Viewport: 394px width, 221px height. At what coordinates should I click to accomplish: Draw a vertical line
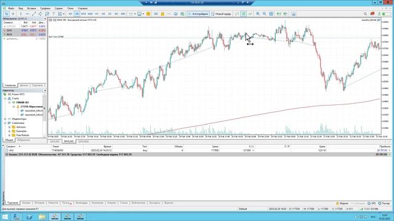pyautogui.click(x=21, y=14)
